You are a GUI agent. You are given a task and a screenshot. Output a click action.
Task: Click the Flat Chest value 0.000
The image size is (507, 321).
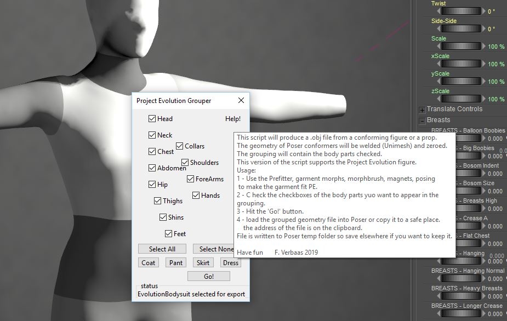click(495, 243)
